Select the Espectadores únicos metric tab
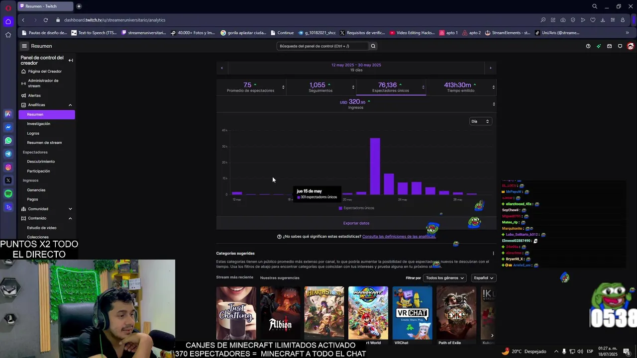Screen dimensions: 637x358 pos(391,87)
